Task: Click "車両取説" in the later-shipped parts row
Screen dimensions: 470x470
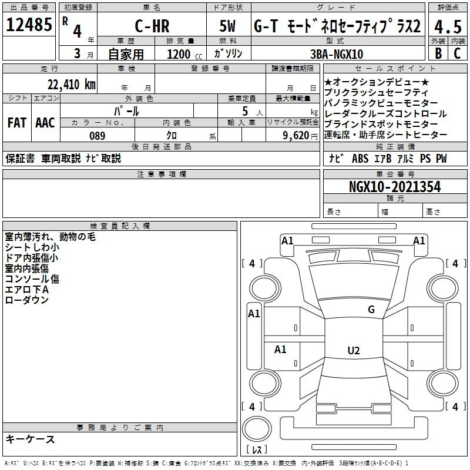Action: pos(61,158)
